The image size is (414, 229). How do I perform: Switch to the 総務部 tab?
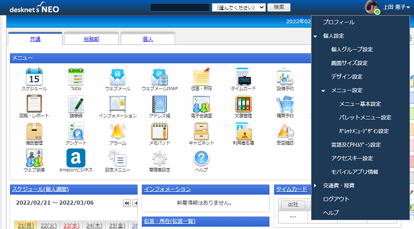pos(91,39)
